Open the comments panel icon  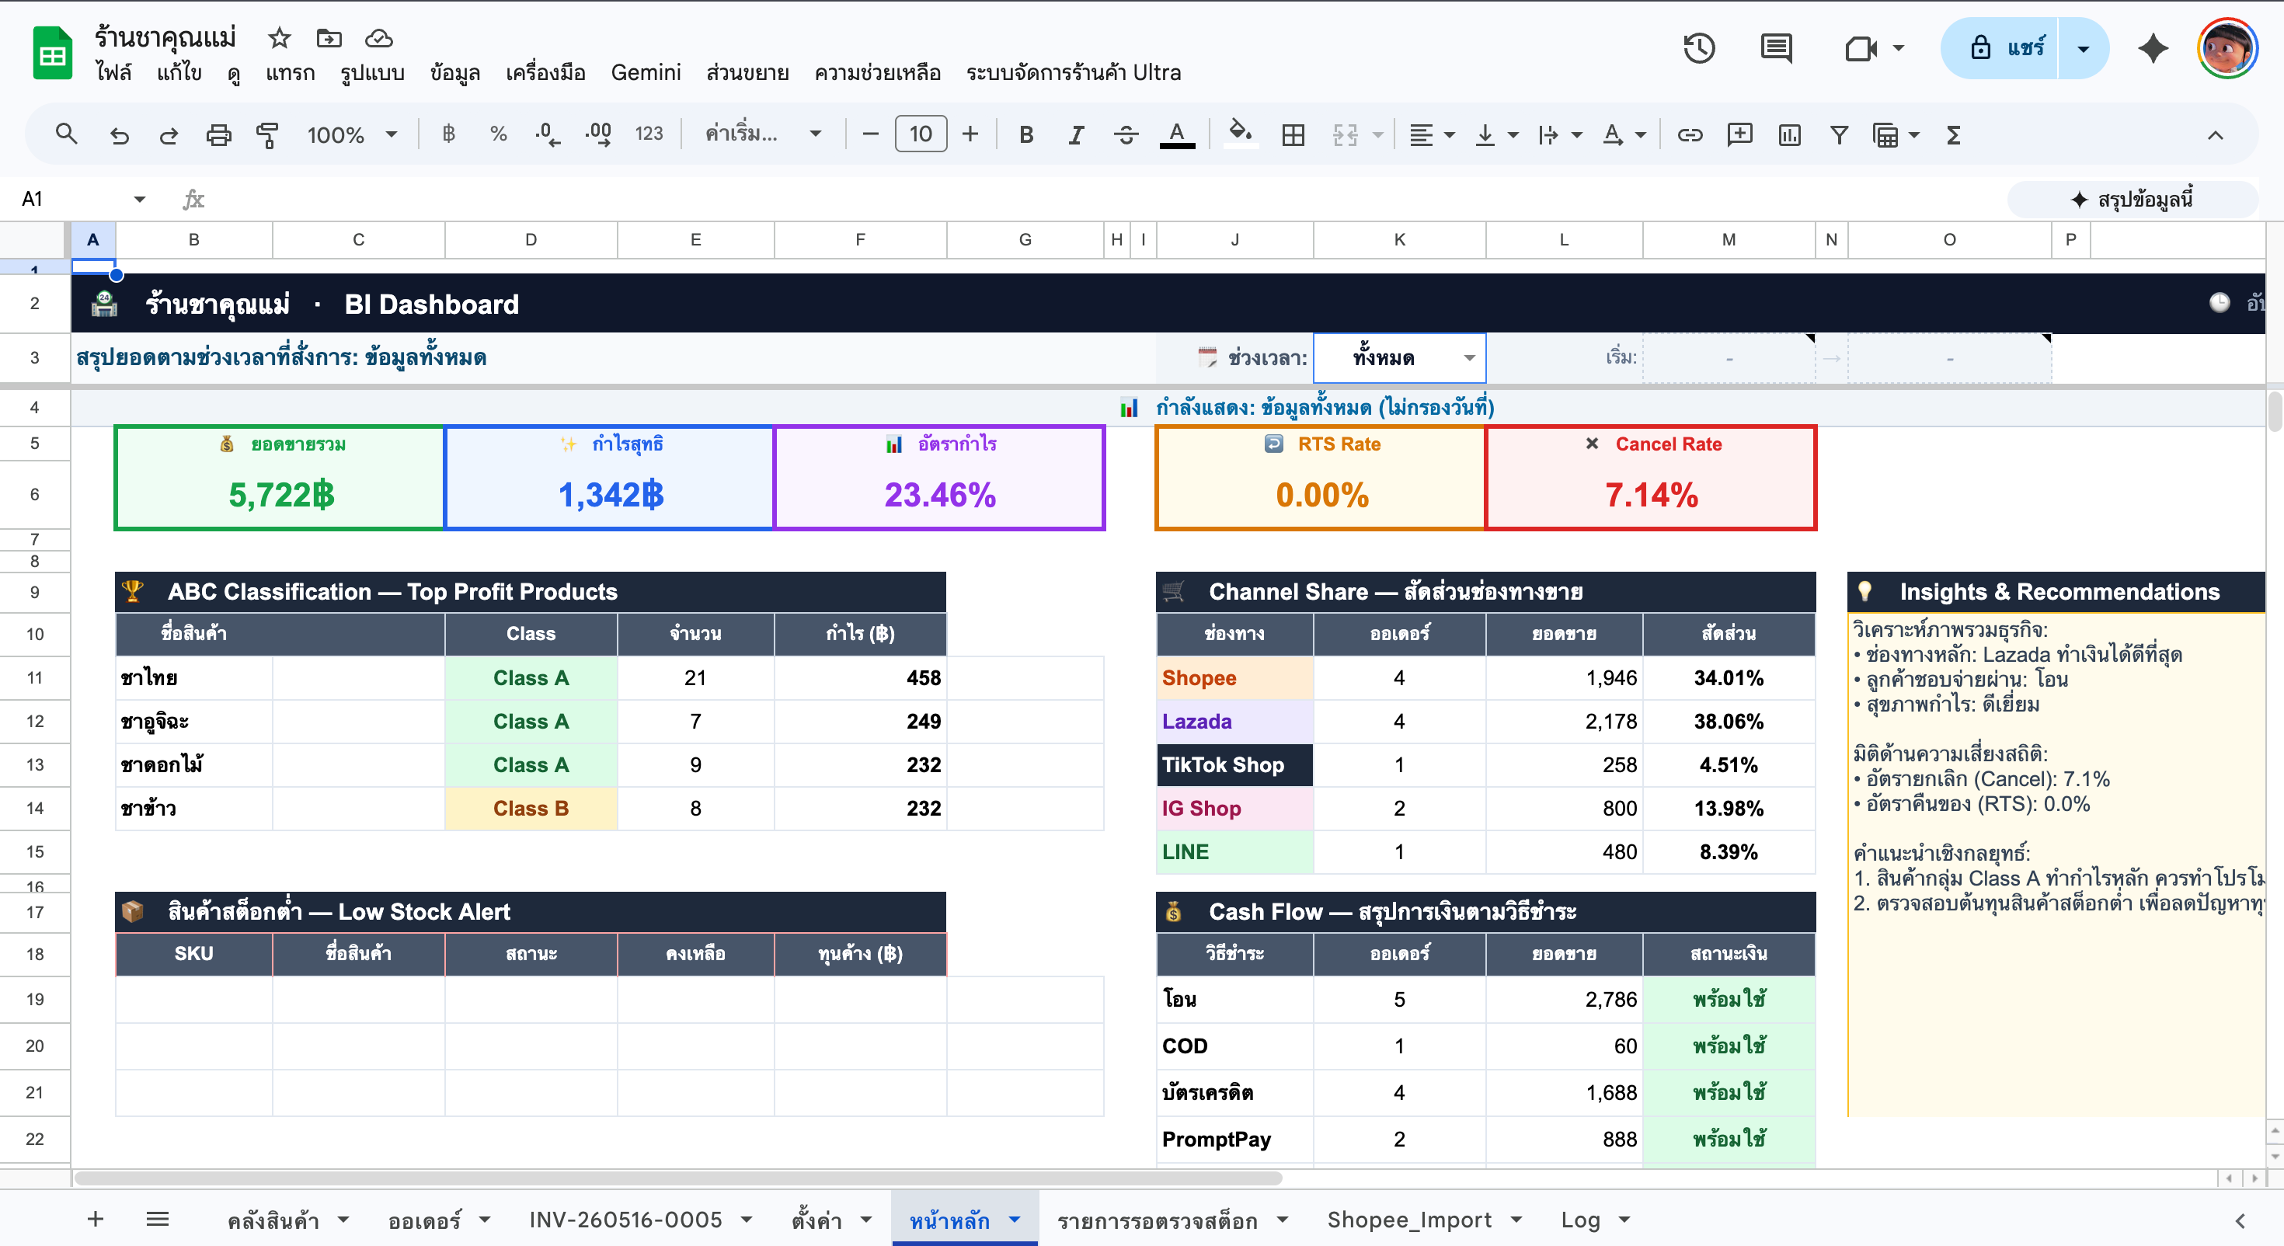tap(1776, 48)
